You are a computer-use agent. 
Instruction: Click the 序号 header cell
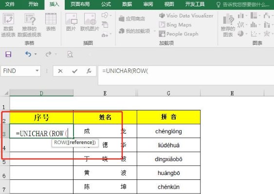[x=41, y=117]
